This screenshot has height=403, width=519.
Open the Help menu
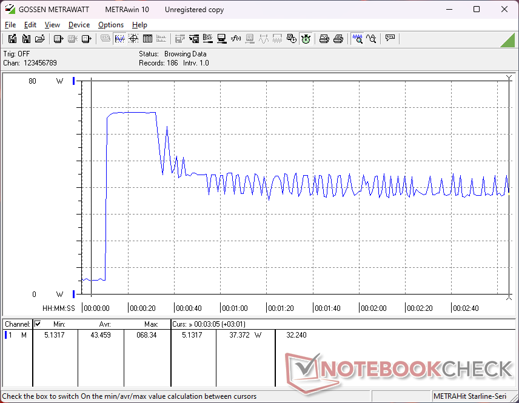pyautogui.click(x=139, y=25)
